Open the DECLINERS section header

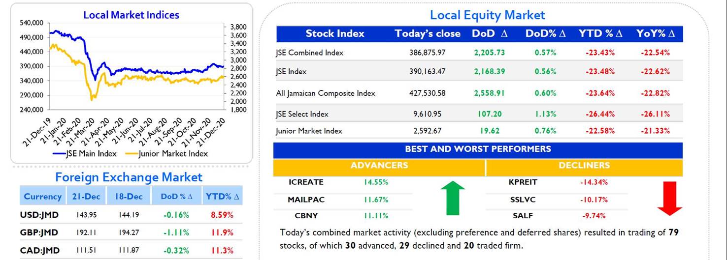[584, 166]
